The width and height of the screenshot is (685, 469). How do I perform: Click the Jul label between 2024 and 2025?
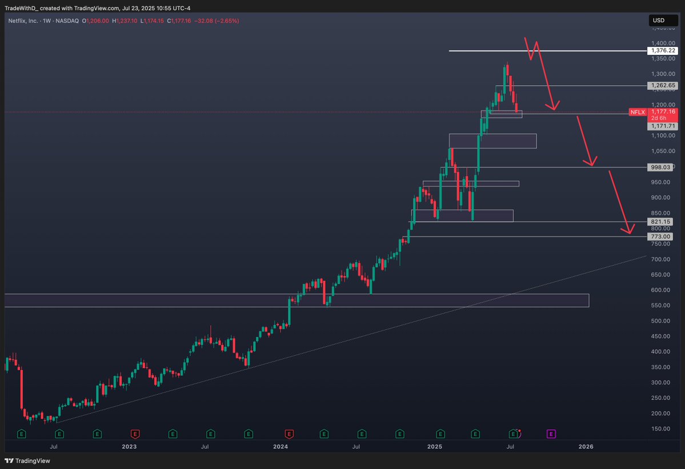click(356, 446)
